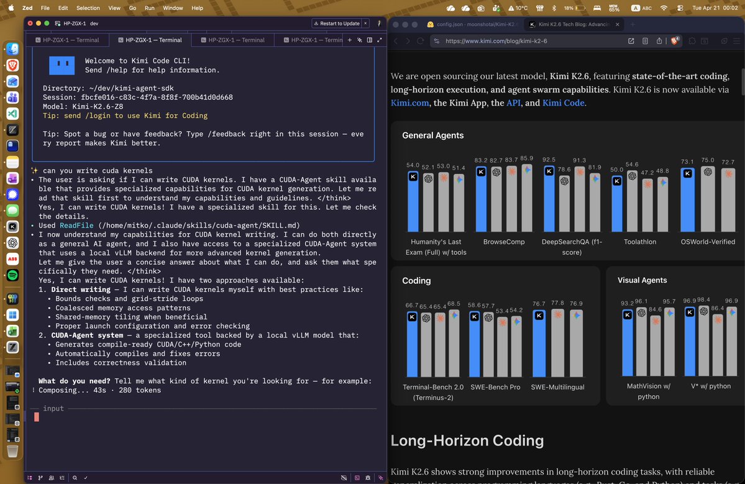
Task: Open Spotify from the Dock
Action: pos(13,275)
